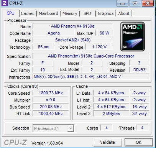This screenshot has width=156, height=148.
Task: Click the Model value 2
Action: pyautogui.click(x=92, y=63)
